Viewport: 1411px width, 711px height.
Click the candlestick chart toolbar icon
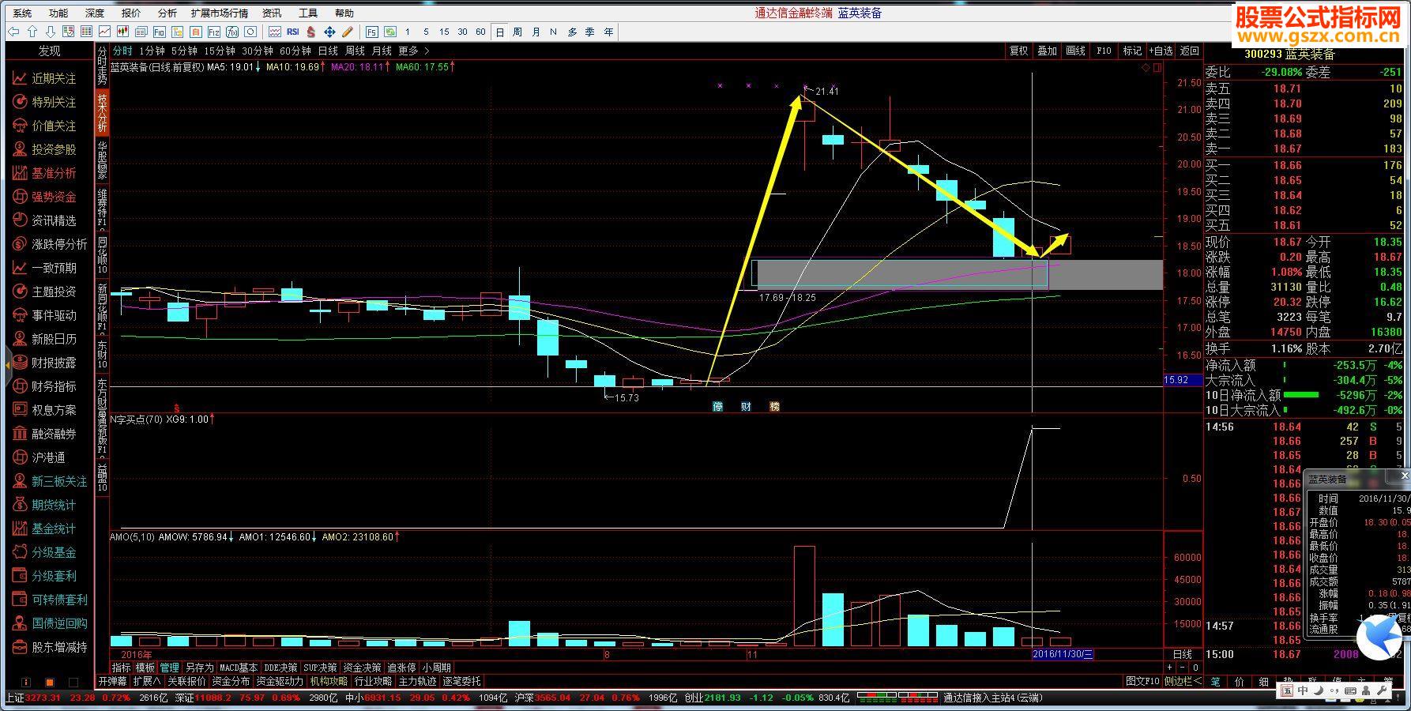pos(122,32)
